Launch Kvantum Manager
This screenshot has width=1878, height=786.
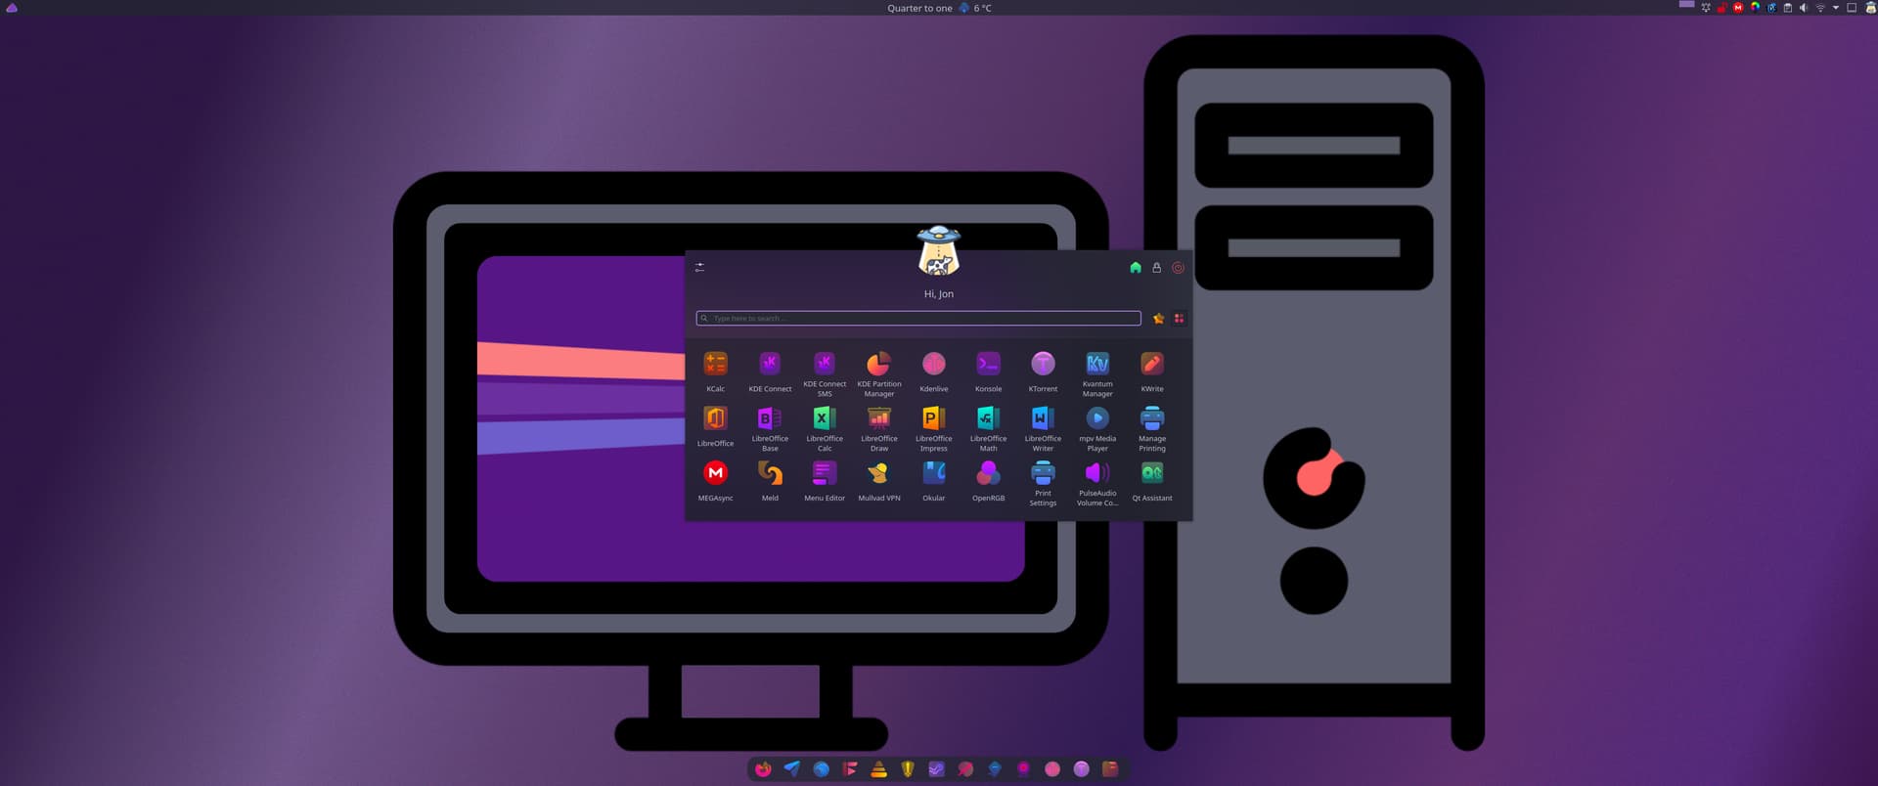[x=1097, y=365]
